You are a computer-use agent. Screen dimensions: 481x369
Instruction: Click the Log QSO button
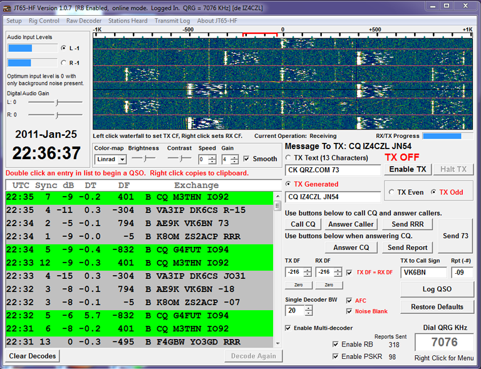437,289
